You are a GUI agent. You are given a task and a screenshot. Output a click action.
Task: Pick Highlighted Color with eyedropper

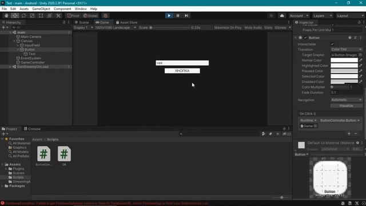(361, 66)
